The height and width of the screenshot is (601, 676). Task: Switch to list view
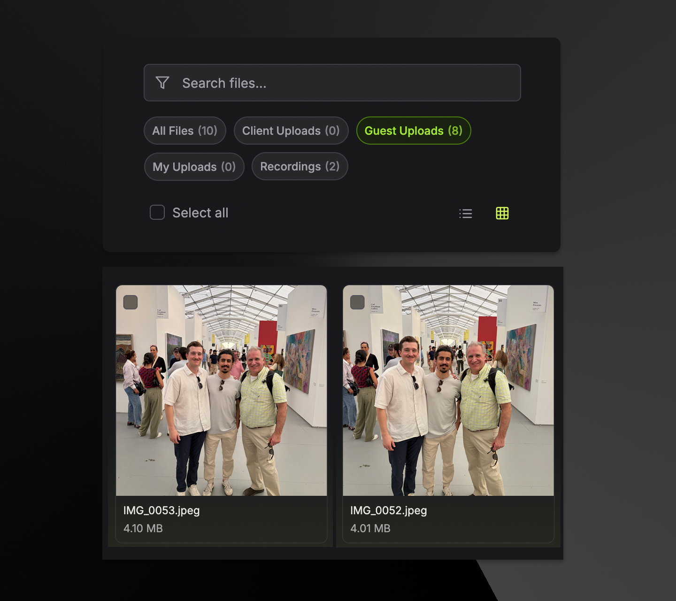(465, 213)
